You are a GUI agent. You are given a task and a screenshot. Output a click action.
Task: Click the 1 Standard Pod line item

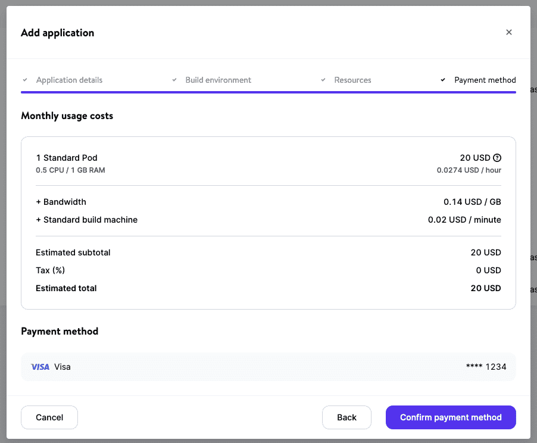click(x=67, y=158)
